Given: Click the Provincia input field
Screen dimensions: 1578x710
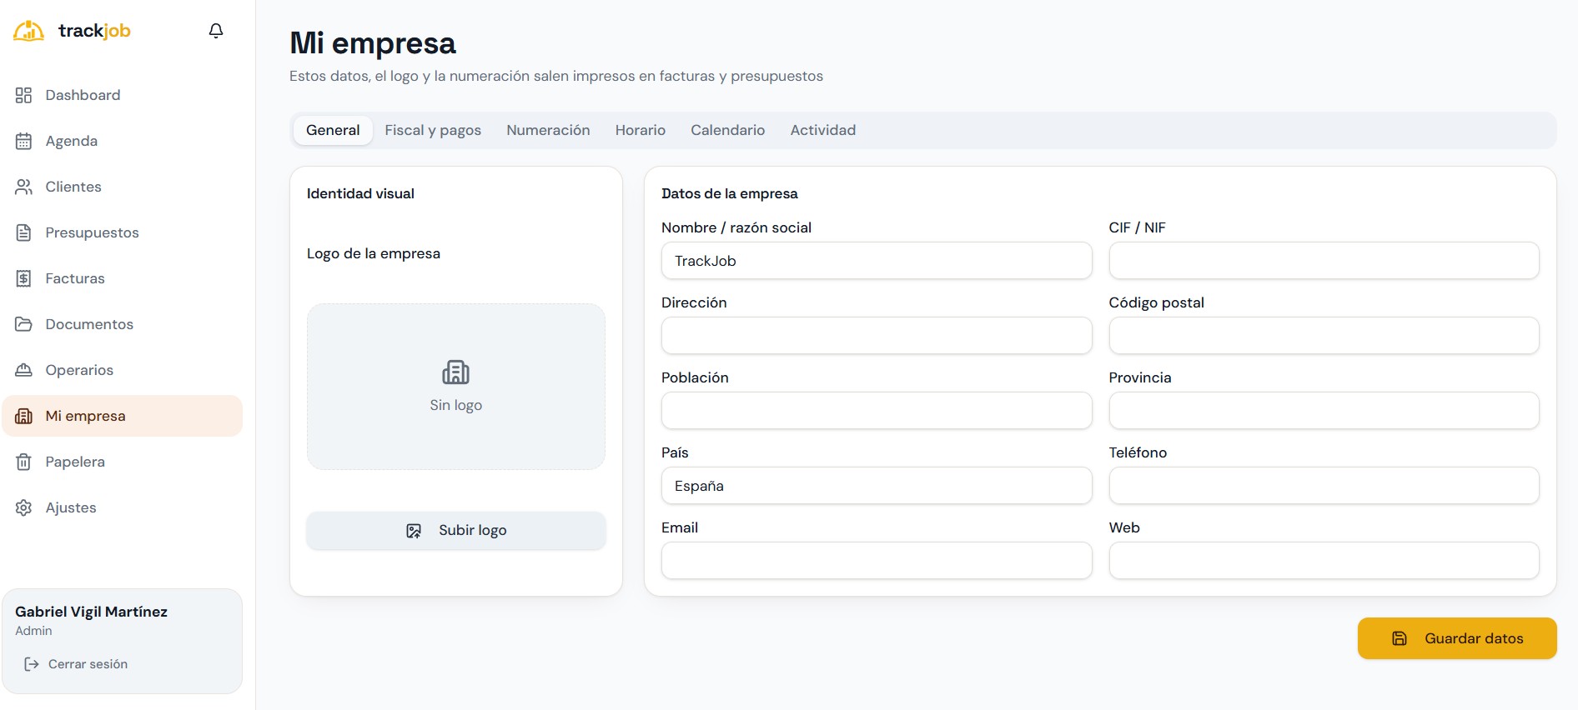Looking at the screenshot, I should [1324, 411].
